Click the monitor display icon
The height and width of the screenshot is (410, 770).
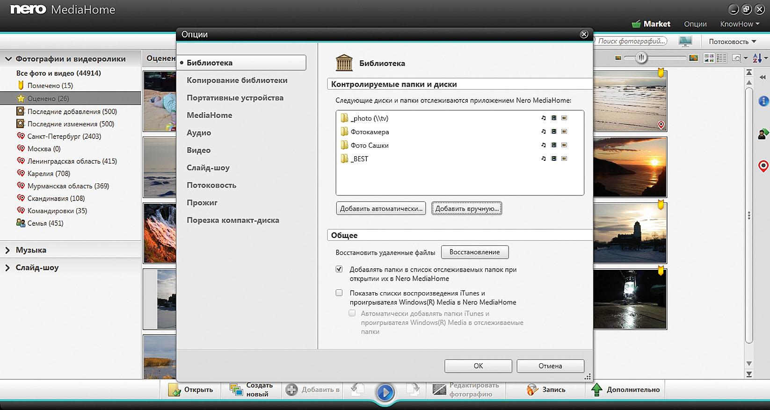coord(685,42)
